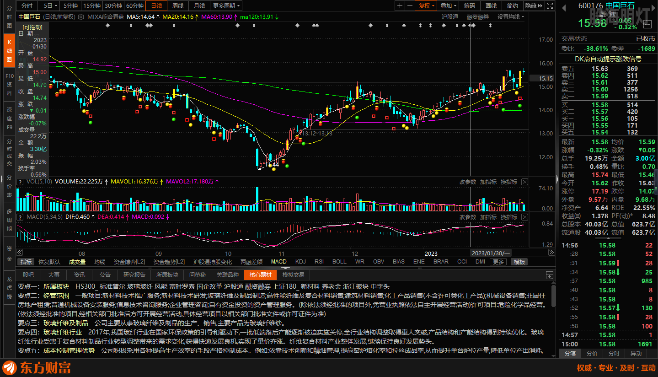Open the 分价表 sidebar item
This screenshot has width=658, height=377.
(x=9, y=186)
